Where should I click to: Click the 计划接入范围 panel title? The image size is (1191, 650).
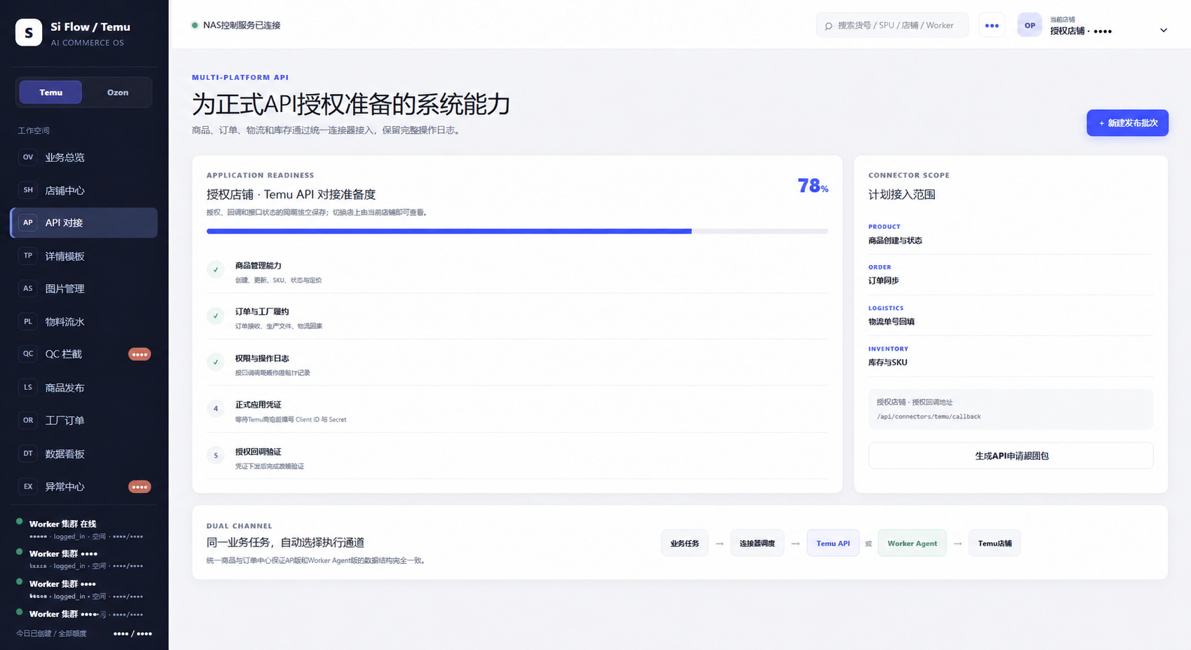tap(902, 194)
